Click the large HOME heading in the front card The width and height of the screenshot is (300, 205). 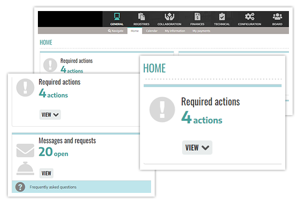click(x=154, y=68)
